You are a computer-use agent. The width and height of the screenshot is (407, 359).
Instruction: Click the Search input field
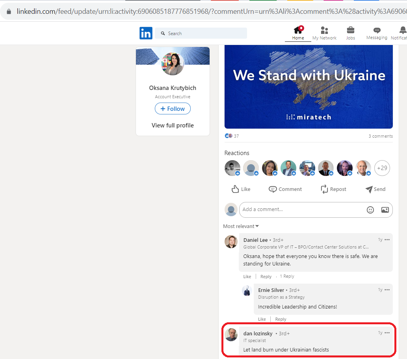click(x=201, y=33)
